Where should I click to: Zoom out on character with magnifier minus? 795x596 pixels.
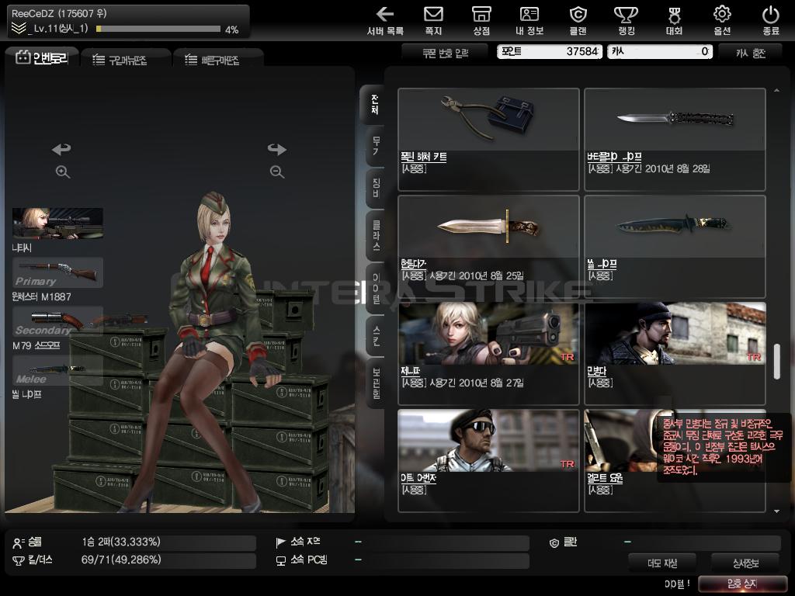click(x=277, y=172)
